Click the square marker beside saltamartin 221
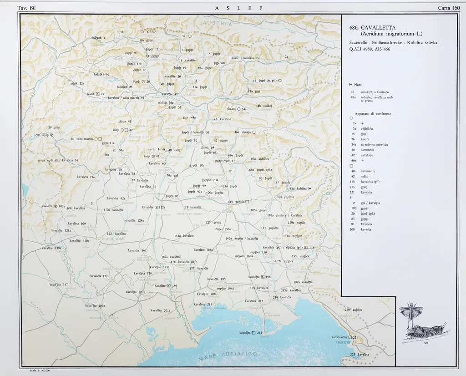This screenshot has height=376, width=466. tap(350, 337)
